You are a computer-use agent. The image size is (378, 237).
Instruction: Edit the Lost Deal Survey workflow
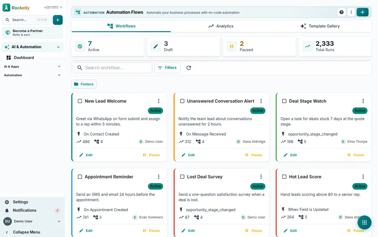pos(188,231)
